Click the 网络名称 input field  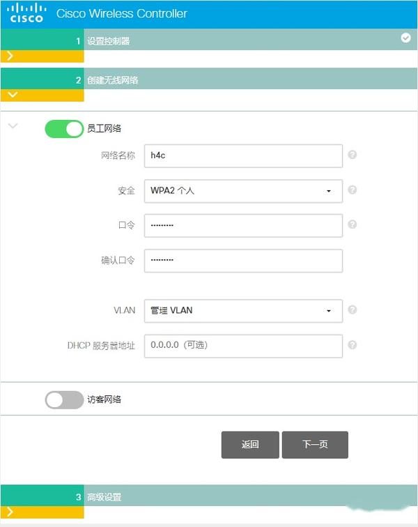243,156
